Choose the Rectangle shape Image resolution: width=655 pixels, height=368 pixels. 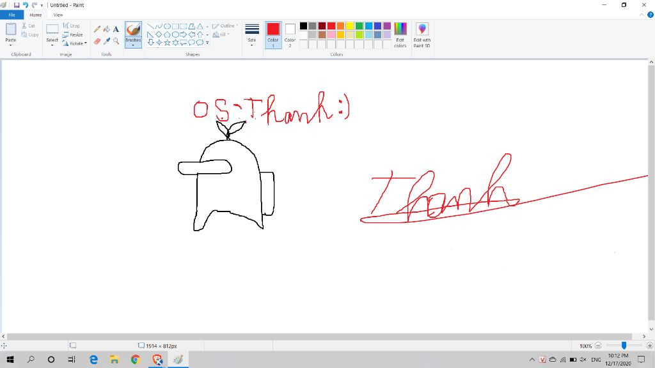tap(175, 26)
